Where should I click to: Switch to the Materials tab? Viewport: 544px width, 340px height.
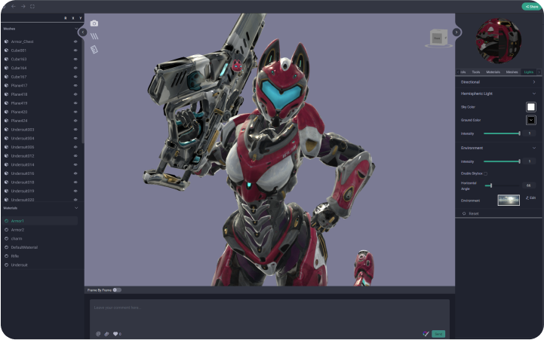[x=493, y=72]
